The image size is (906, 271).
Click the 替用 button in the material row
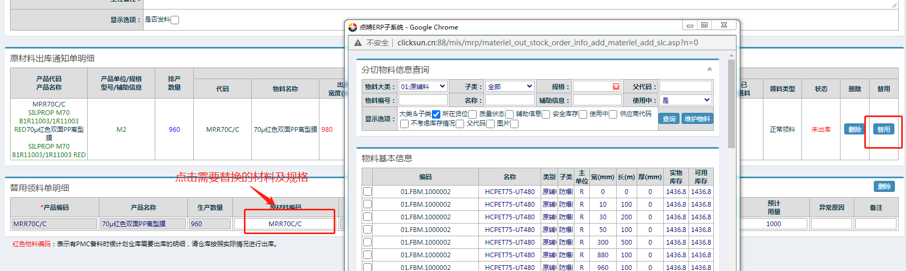[883, 129]
